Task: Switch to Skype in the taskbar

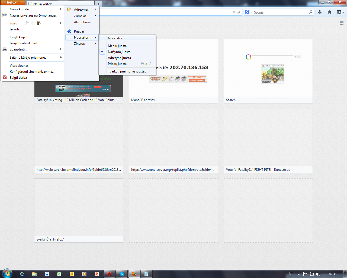Action: [122, 274]
